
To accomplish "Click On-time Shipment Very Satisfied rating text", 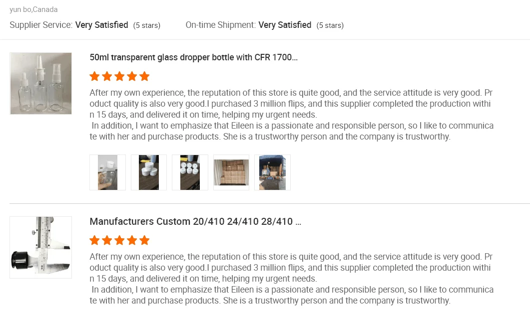I will coord(285,25).
